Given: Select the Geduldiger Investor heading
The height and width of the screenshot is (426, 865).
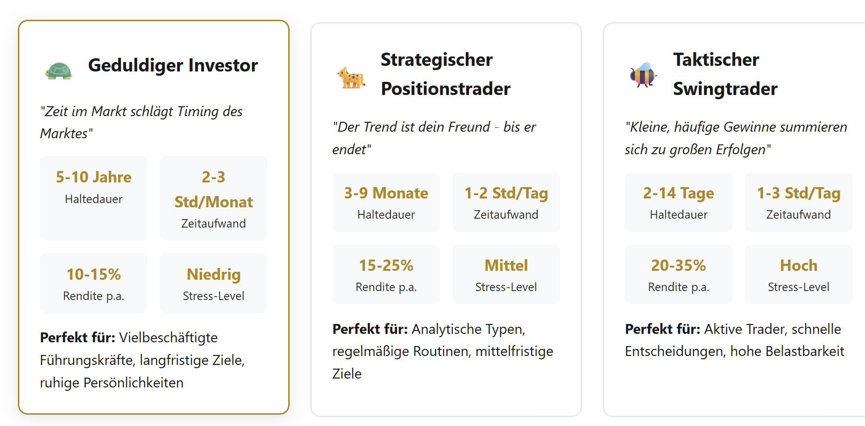Looking at the screenshot, I should pos(173,65).
